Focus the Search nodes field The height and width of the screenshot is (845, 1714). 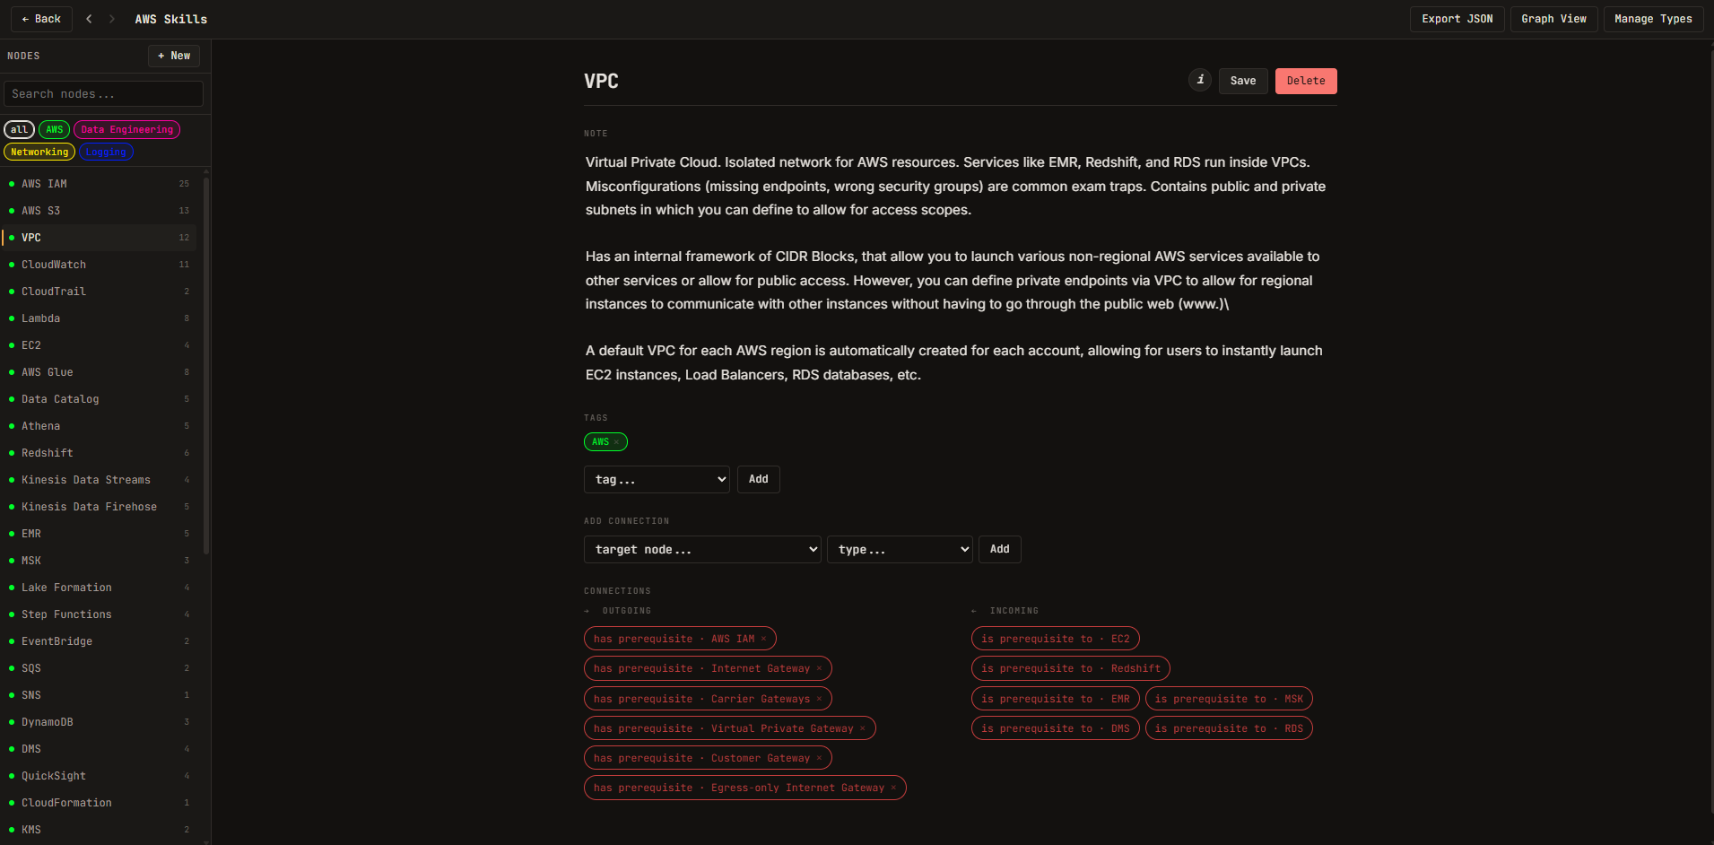tap(103, 94)
